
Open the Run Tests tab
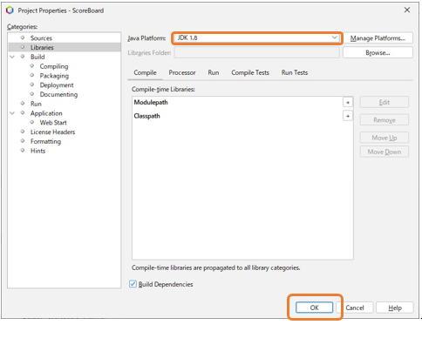(x=295, y=72)
